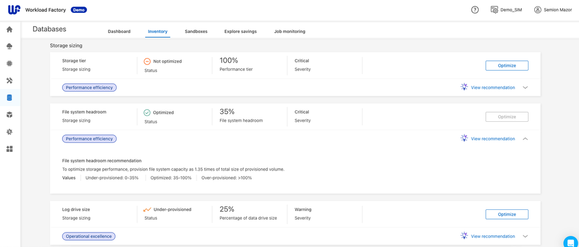Collapse the File system headroom recommendation

click(525, 139)
